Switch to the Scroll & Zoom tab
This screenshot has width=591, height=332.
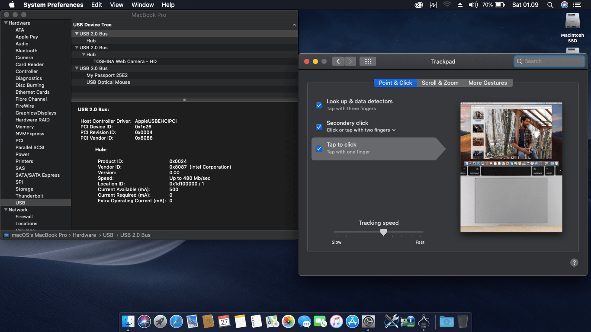coord(440,83)
